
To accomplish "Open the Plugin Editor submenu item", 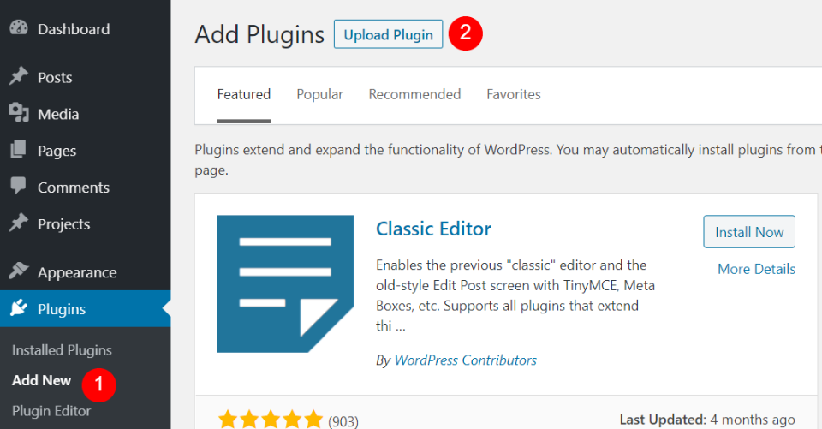I will coord(51,411).
